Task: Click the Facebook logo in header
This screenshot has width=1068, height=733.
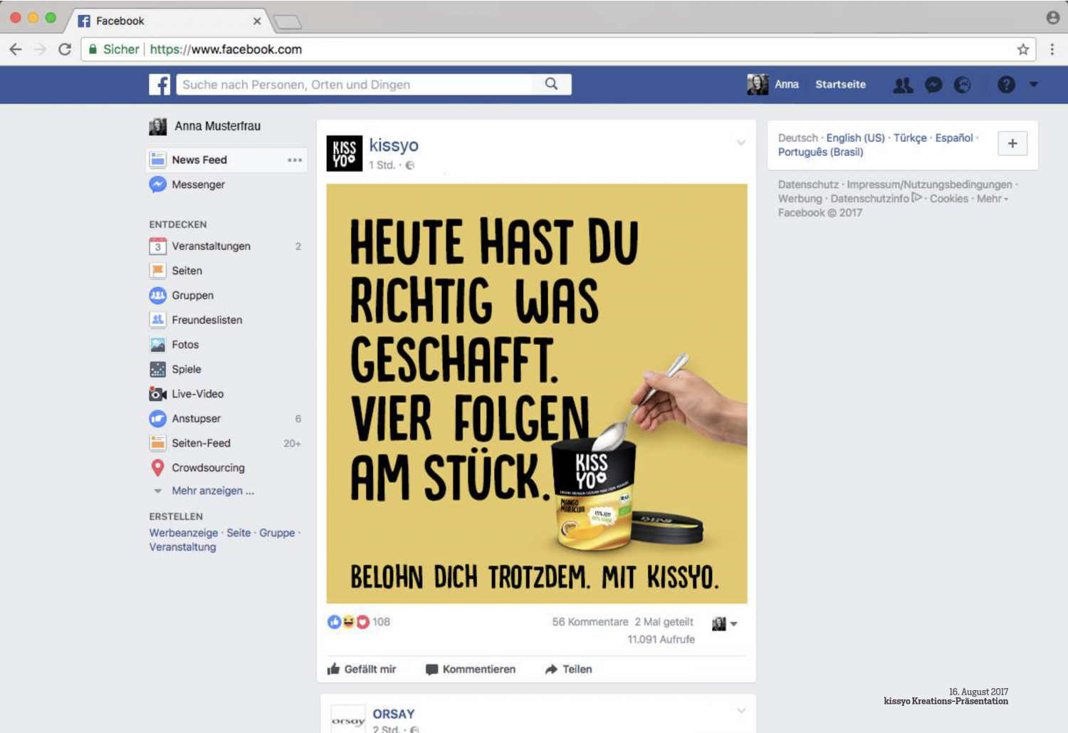Action: 159,84
